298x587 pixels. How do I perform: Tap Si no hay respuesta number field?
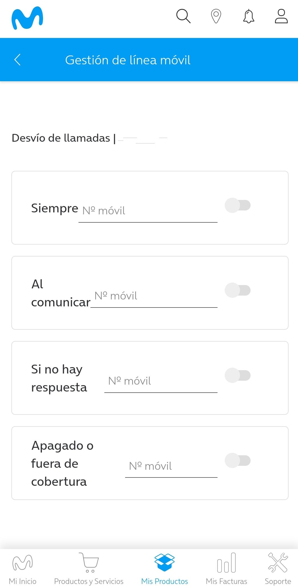[161, 382]
